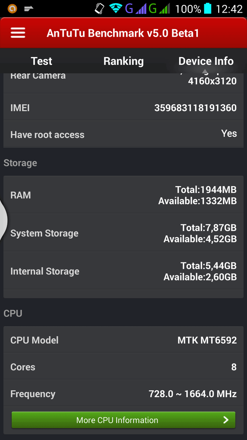Select the IMEI row
The image size is (247, 440).
point(123,108)
